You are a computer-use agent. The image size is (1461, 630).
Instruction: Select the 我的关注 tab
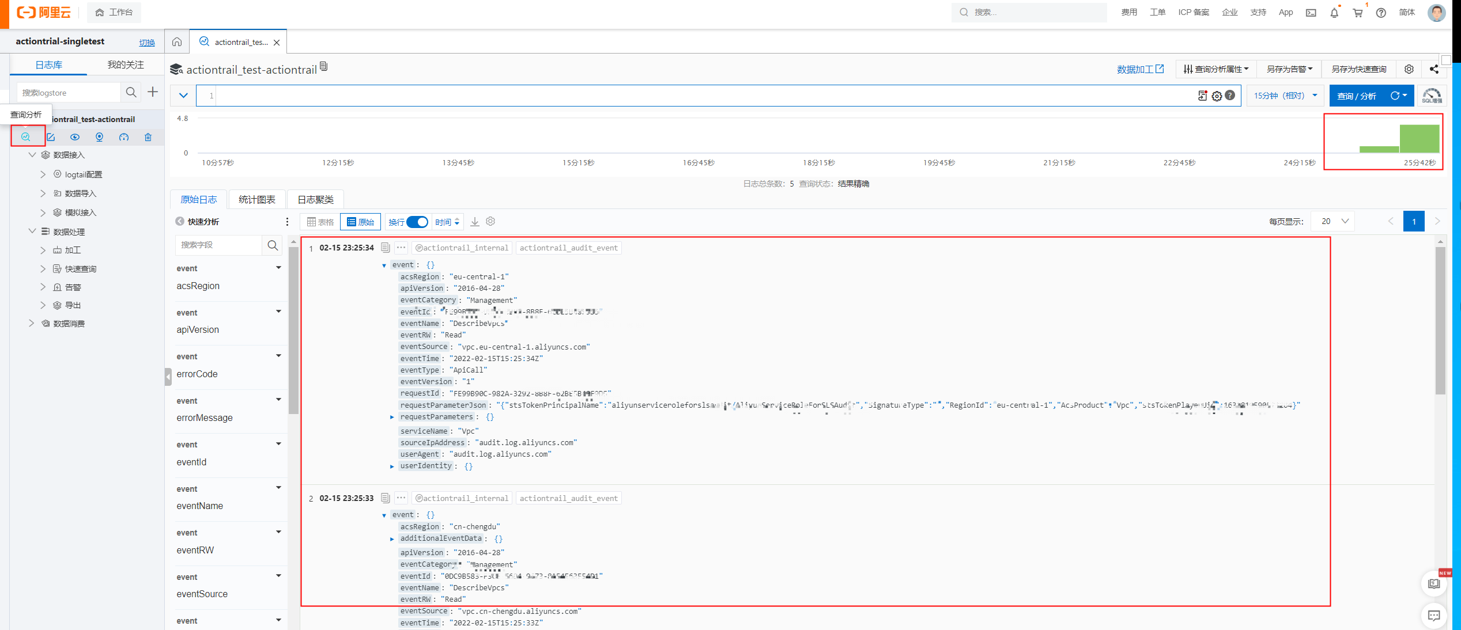tap(126, 64)
